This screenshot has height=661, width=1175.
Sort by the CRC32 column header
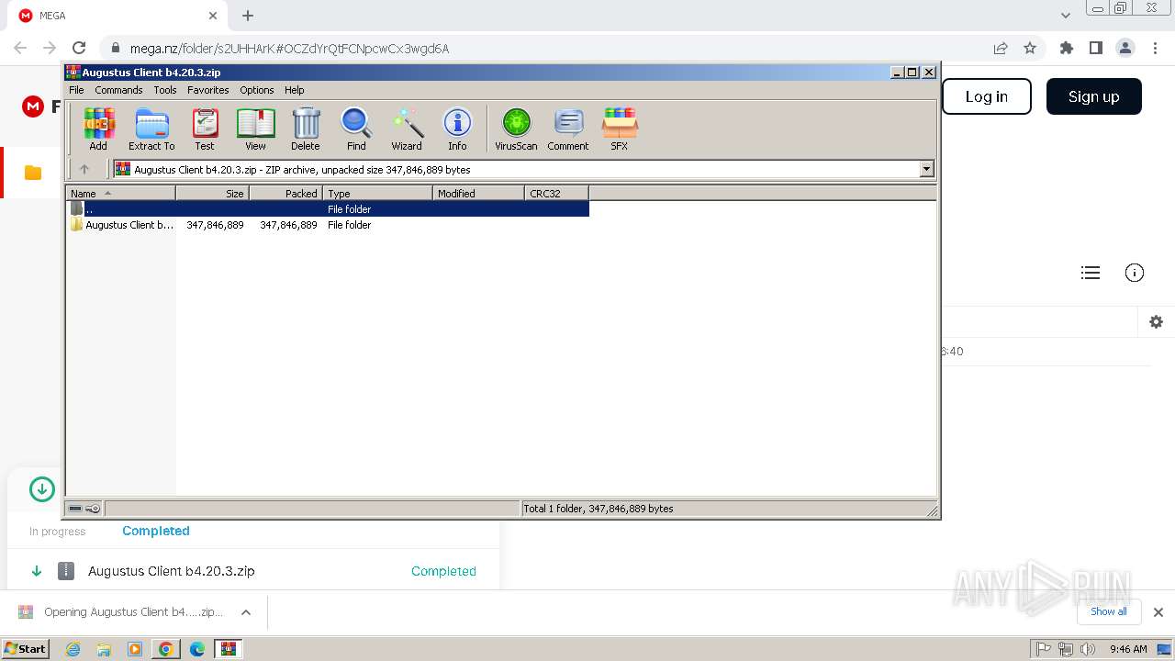coord(556,193)
